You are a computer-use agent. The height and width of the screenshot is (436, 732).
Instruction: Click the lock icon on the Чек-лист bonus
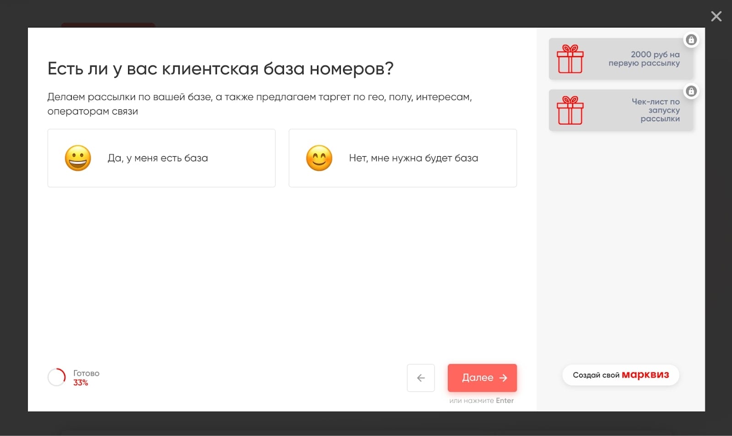click(x=691, y=91)
